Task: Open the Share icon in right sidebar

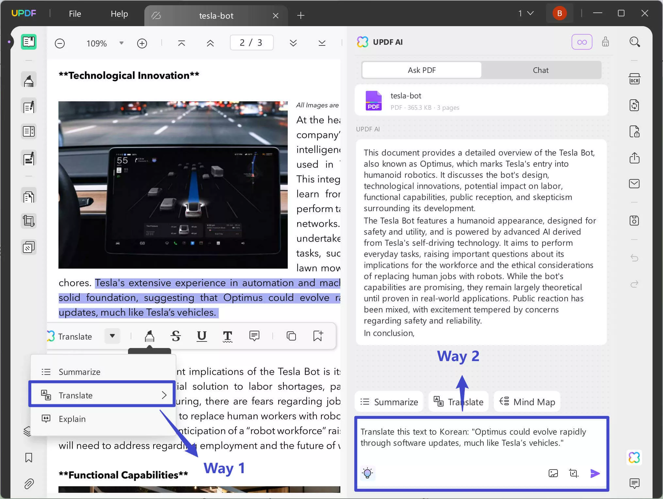Action: [635, 158]
